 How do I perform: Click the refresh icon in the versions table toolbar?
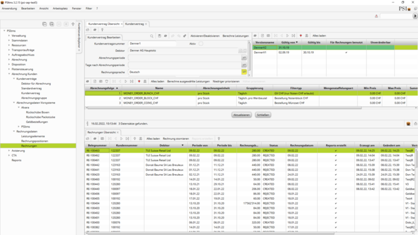[255, 35]
